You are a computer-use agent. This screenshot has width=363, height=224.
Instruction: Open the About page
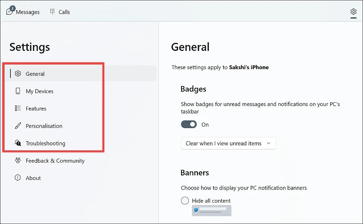click(x=81, y=178)
